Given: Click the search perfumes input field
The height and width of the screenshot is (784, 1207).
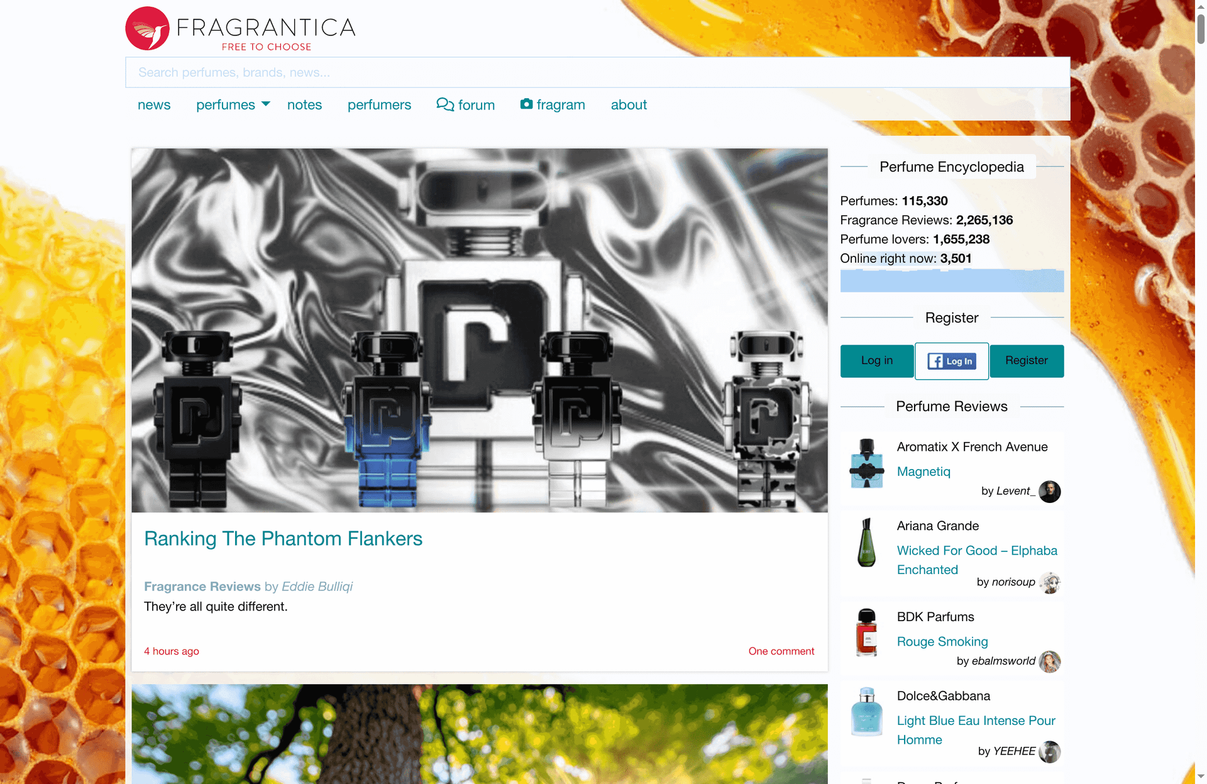Looking at the screenshot, I should pyautogui.click(x=597, y=72).
